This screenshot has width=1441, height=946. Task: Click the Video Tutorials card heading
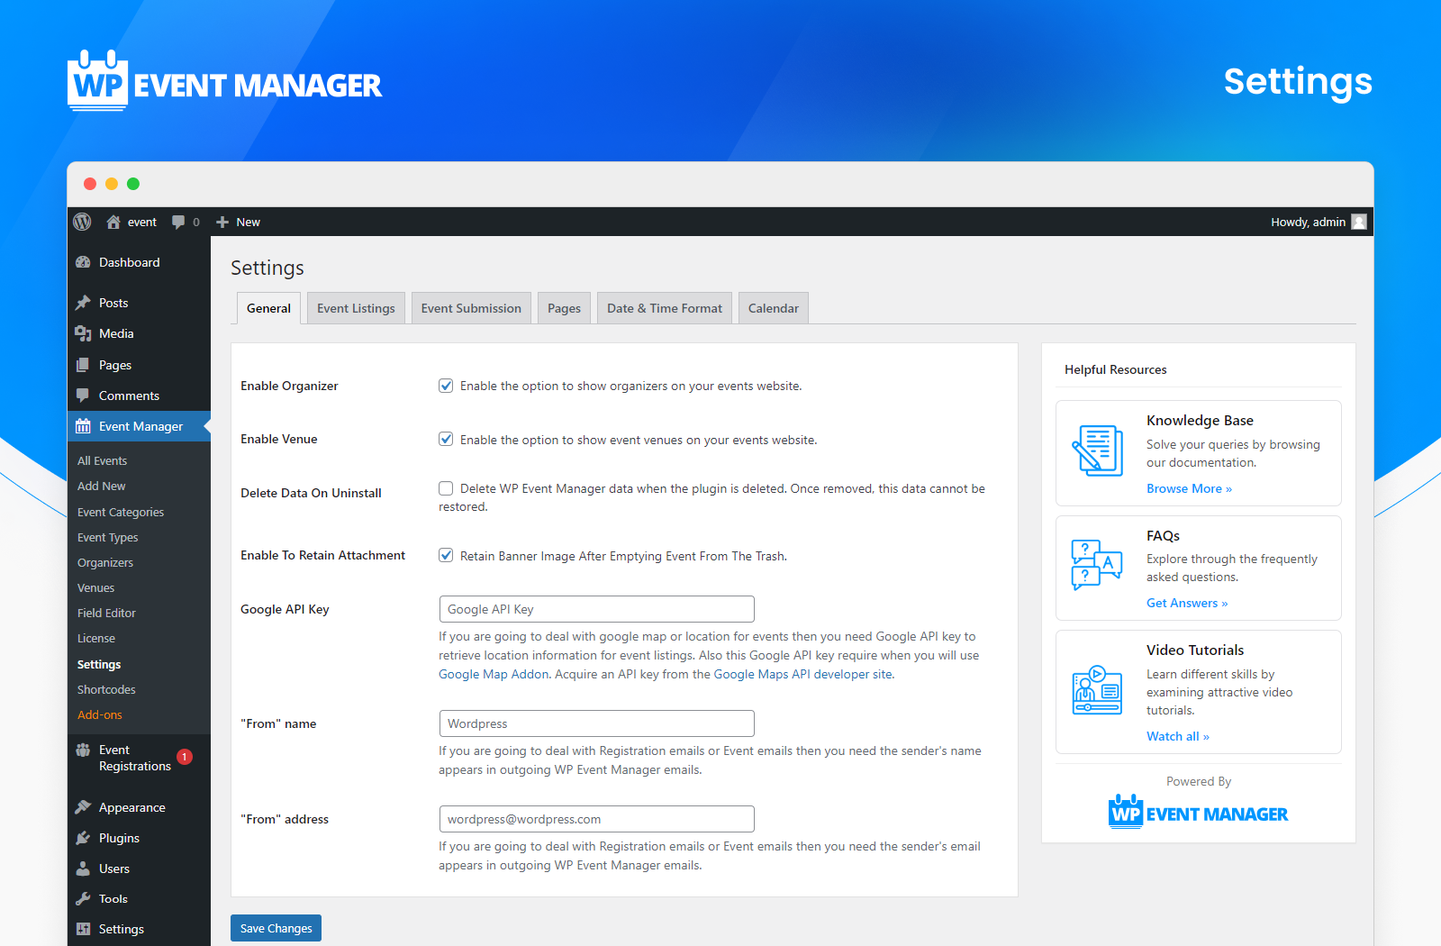(1195, 650)
